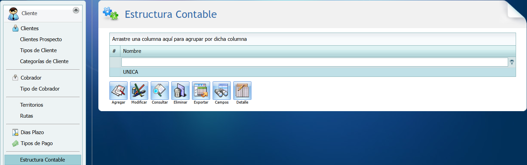Click the Tipos de Pago money icon
The width and height of the screenshot is (527, 165).
point(15,143)
